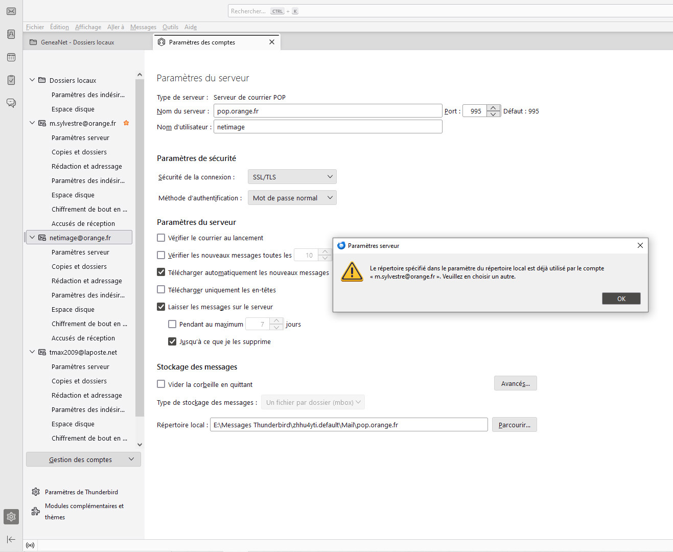Open Type de stockage des messages dropdown
This screenshot has width=673, height=552.
(x=313, y=402)
